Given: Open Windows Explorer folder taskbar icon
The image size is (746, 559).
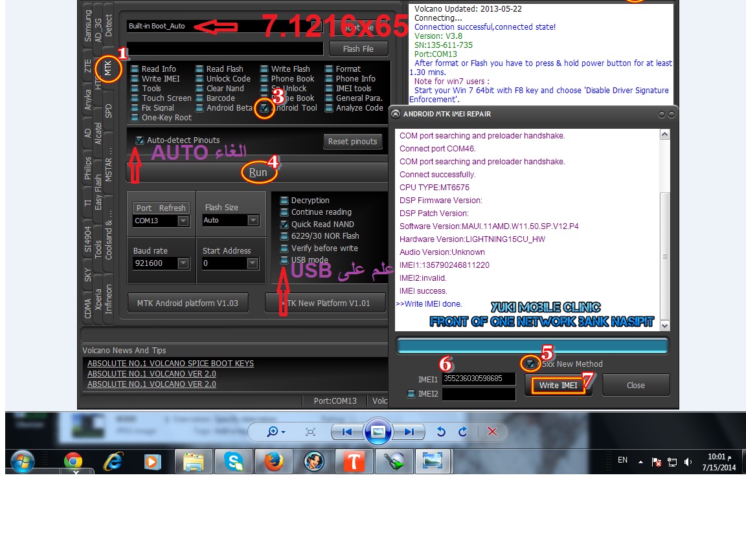Looking at the screenshot, I should [x=194, y=461].
